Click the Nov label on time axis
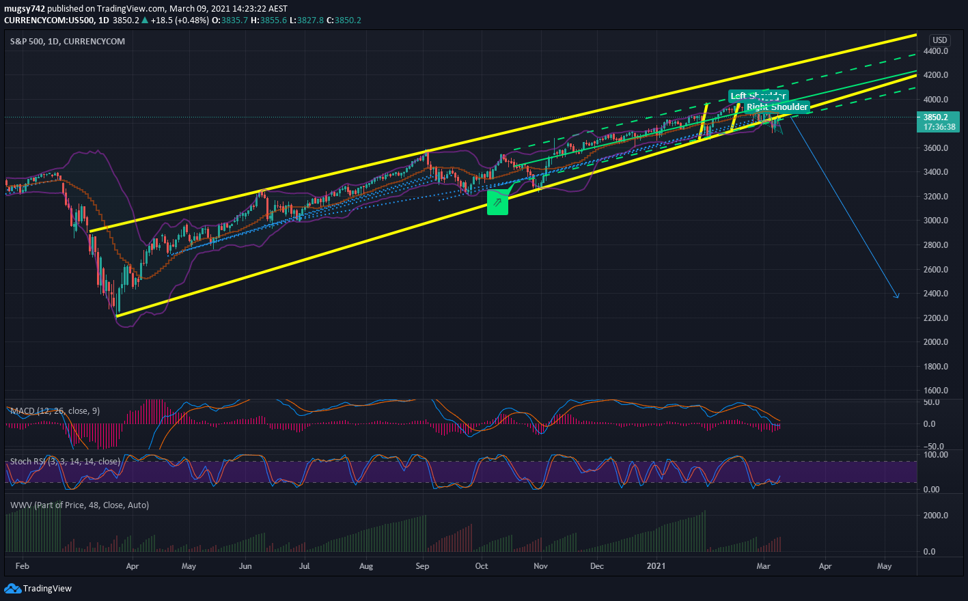This screenshot has height=601, width=968. pos(540,566)
